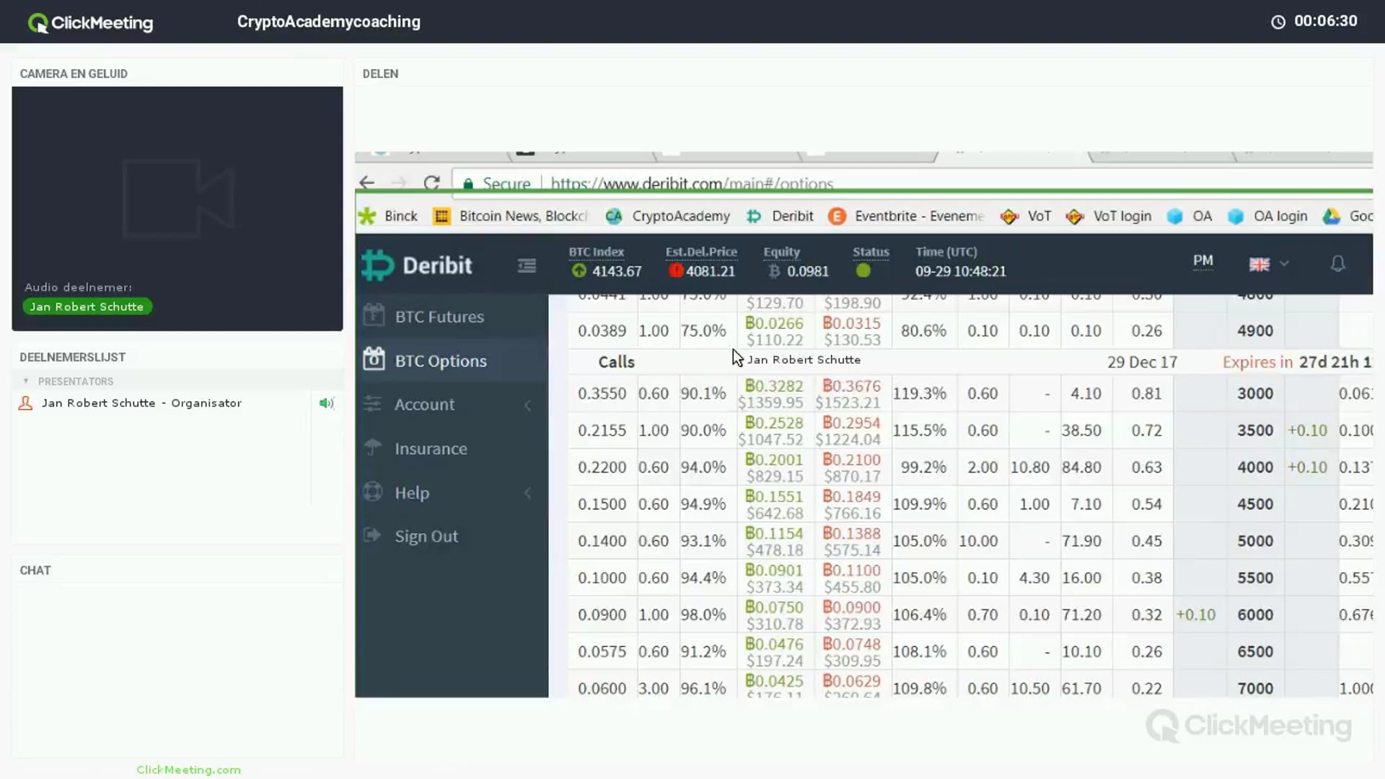This screenshot has width=1385, height=779.
Task: Click the organizer avatar icon for Jan Robert Schutte
Action: [x=25, y=403]
